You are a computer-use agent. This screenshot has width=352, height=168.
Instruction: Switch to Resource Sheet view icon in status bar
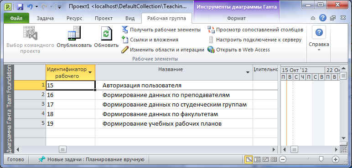(274, 160)
